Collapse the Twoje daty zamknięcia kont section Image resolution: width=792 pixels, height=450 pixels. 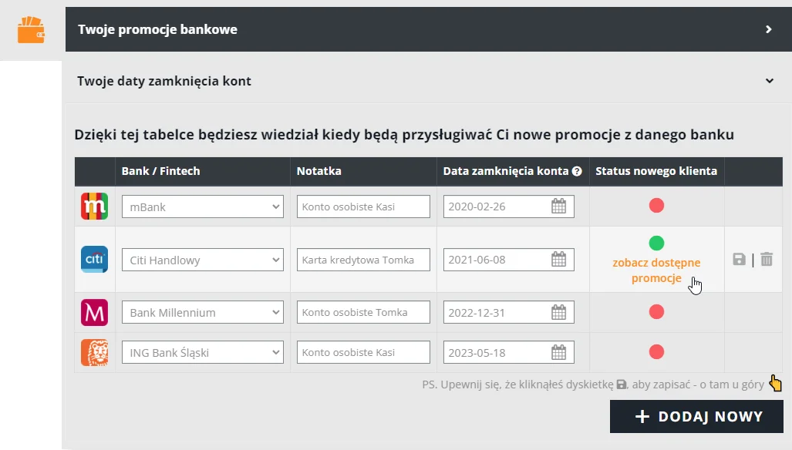[x=768, y=81]
